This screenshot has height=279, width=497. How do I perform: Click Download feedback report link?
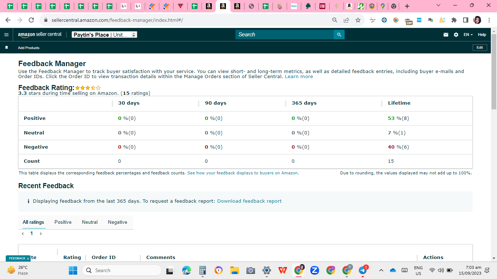[x=249, y=201]
